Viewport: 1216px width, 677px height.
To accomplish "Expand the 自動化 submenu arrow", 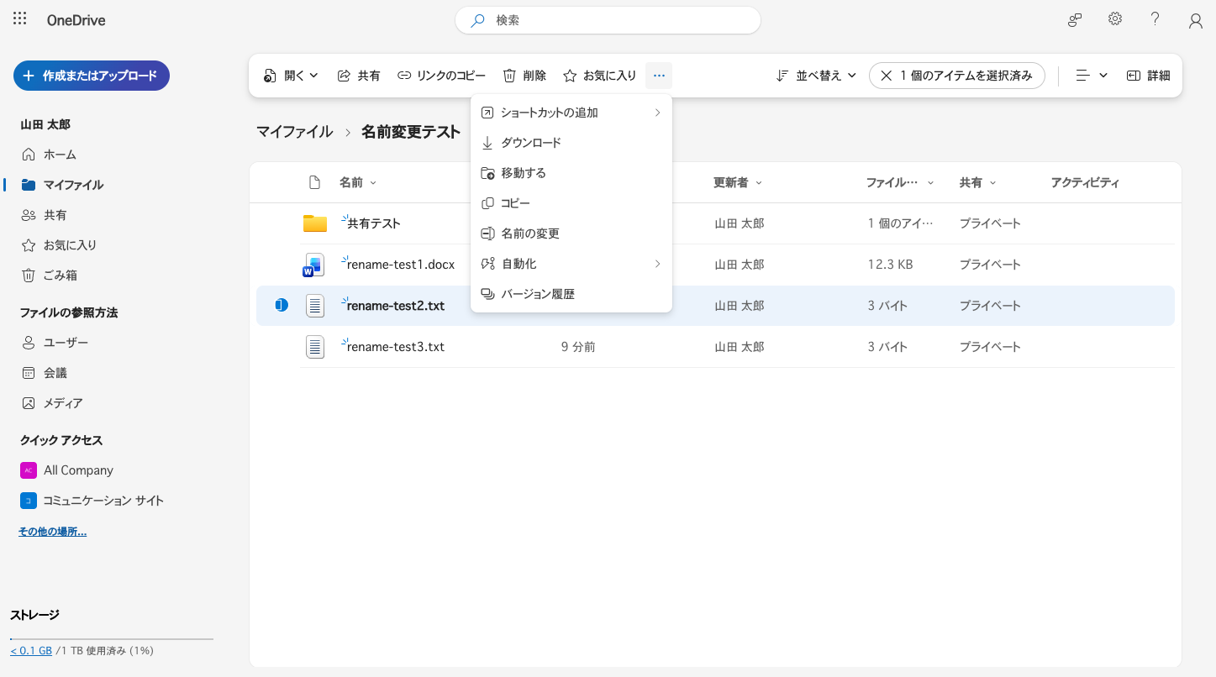I will click(657, 264).
